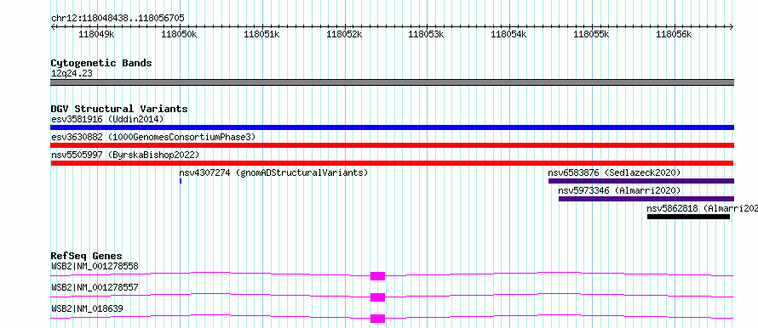Click the DGV Structural Variants track title
Screen dimensions: 758x328
(119, 109)
